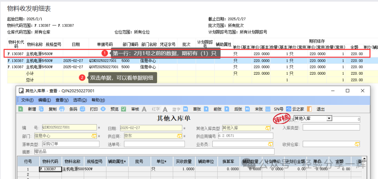Go to first record with 首张
This screenshot has width=378, height=179.
[x=185, y=109]
